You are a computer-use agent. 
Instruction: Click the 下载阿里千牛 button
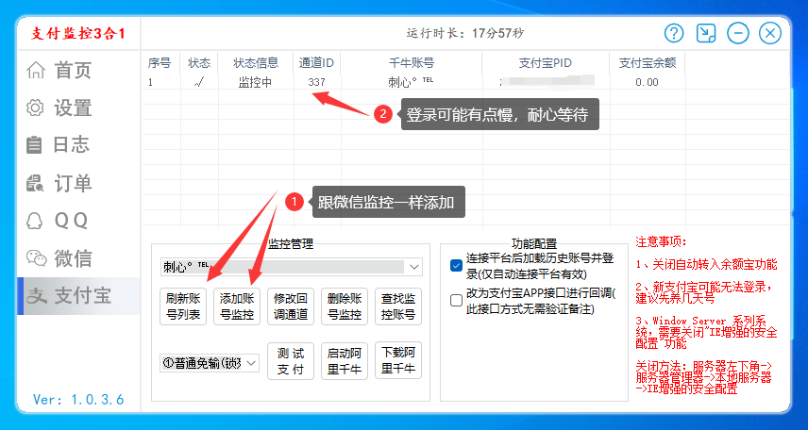[x=398, y=360]
